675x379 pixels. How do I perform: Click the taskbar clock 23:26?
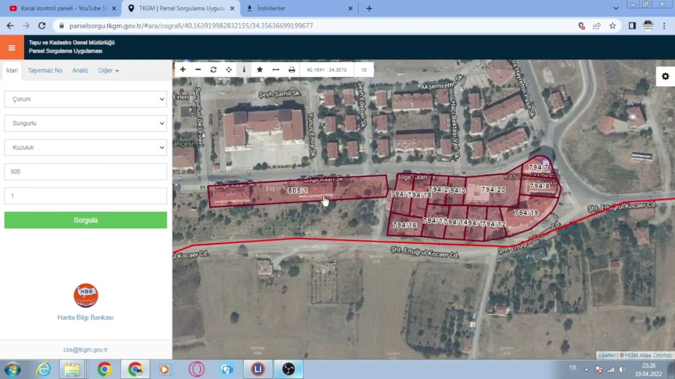point(649,365)
